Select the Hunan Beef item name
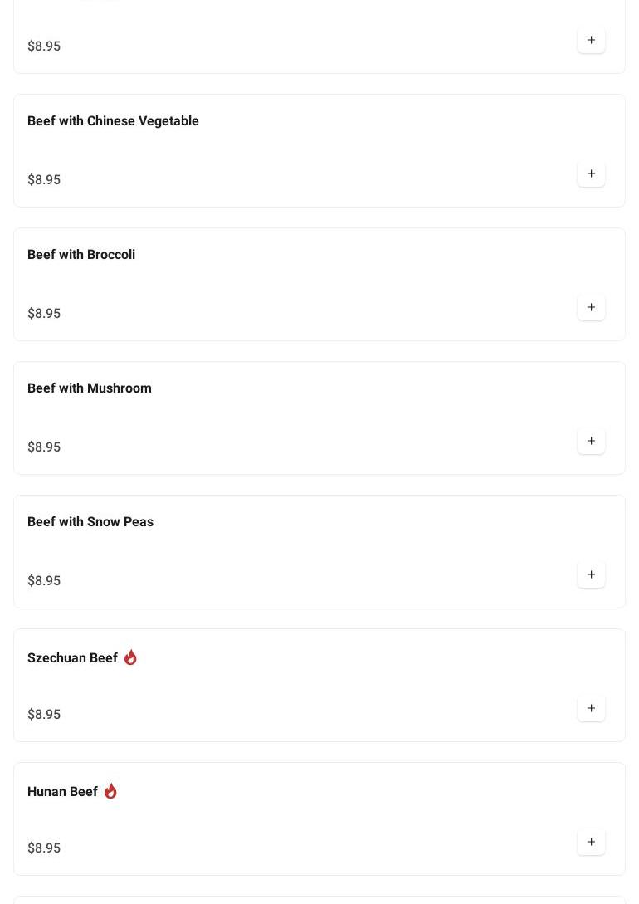The image size is (639, 904). coord(62,792)
